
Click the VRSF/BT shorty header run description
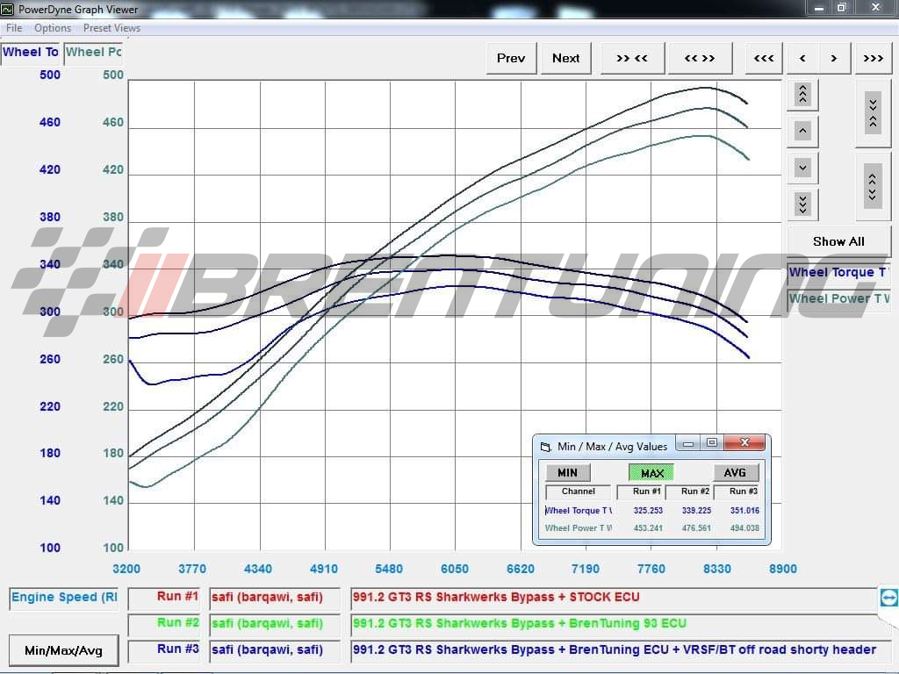pyautogui.click(x=620, y=650)
